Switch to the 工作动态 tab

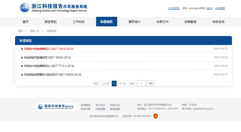pos(78,22)
